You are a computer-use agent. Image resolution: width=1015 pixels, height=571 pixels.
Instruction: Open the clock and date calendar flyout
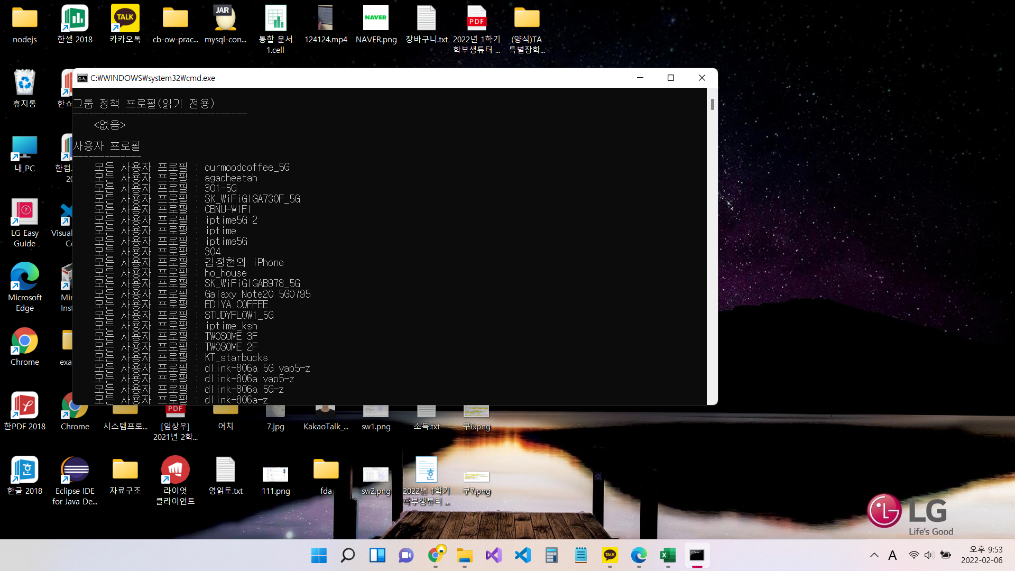(981, 555)
